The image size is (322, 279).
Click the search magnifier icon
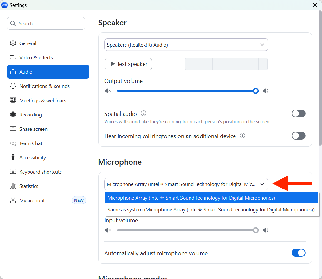coord(13,23)
